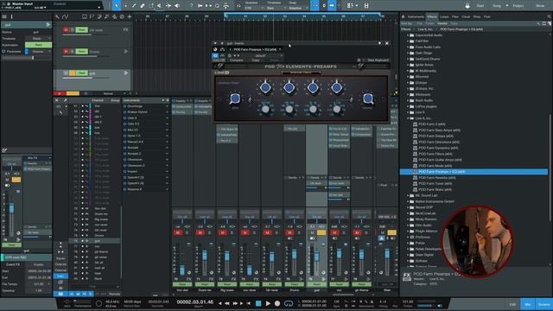This screenshot has width=553, height=311.
Task: Mute the guit track in arrangement
Action: coord(66,73)
